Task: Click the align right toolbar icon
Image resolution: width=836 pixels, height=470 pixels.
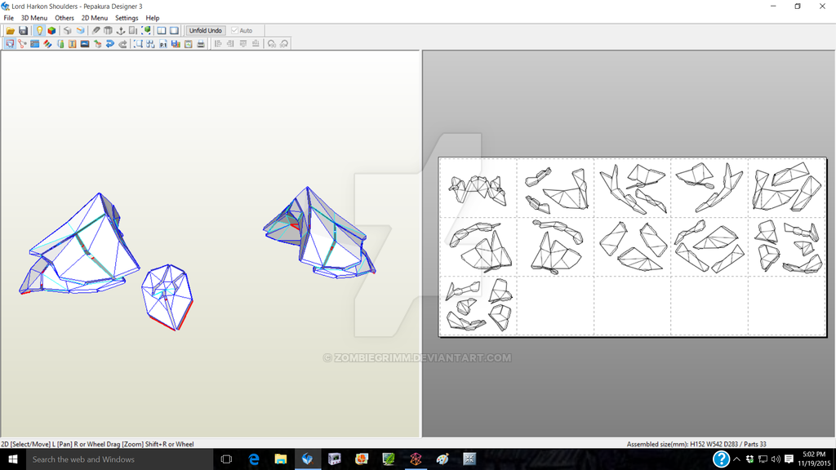Action: [x=230, y=44]
